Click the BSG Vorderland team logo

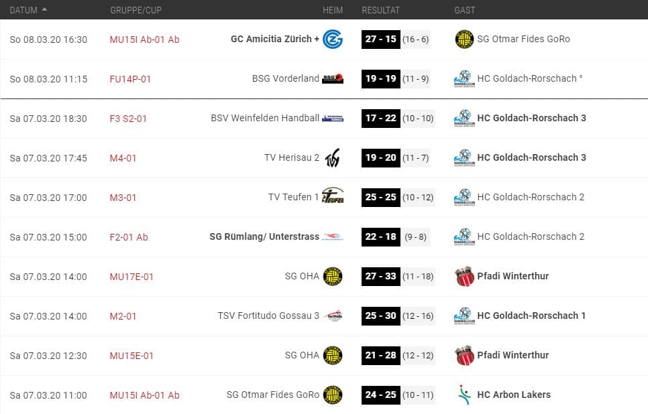(x=333, y=78)
